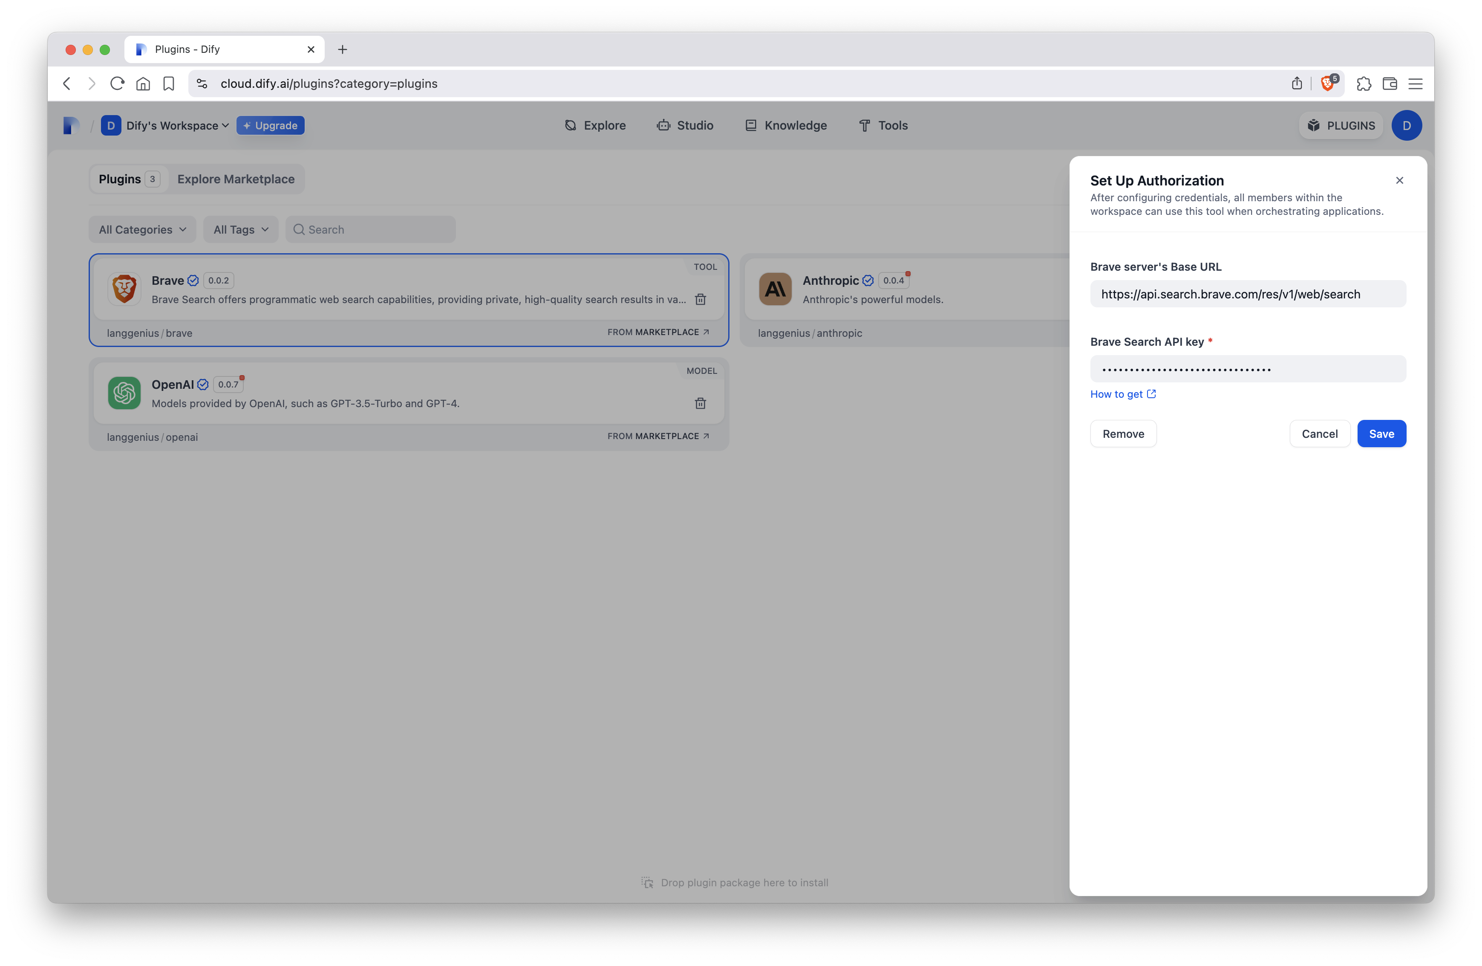Click the search magnifier icon in the plugin search
The image size is (1482, 966).
point(299,230)
